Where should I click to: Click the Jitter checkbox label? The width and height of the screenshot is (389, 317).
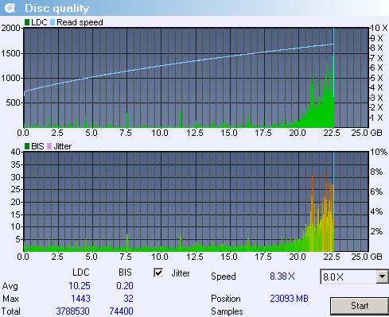click(x=181, y=273)
